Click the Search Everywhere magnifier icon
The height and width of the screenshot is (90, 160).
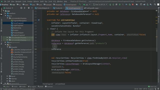tap(155, 4)
